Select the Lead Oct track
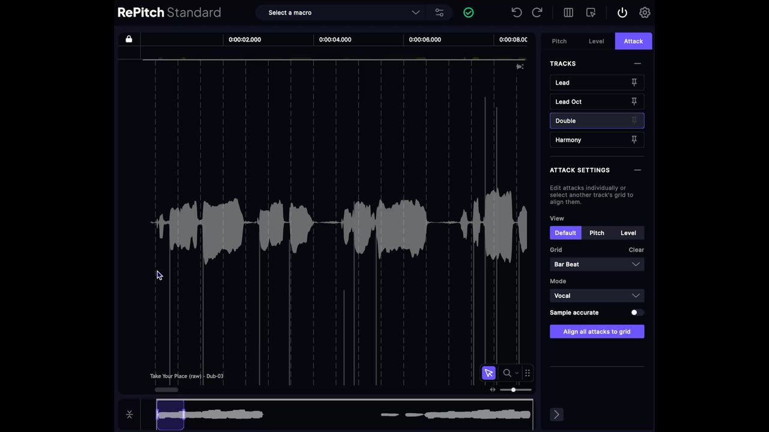 pyautogui.click(x=597, y=102)
